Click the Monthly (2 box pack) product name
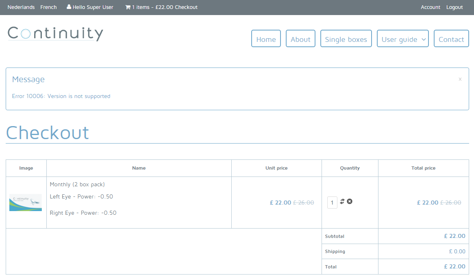 [x=77, y=185]
